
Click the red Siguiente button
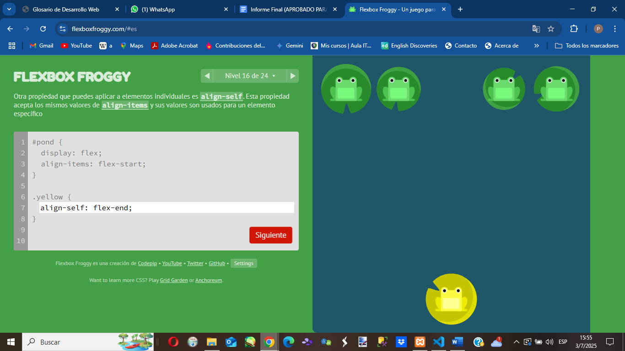[271, 235]
